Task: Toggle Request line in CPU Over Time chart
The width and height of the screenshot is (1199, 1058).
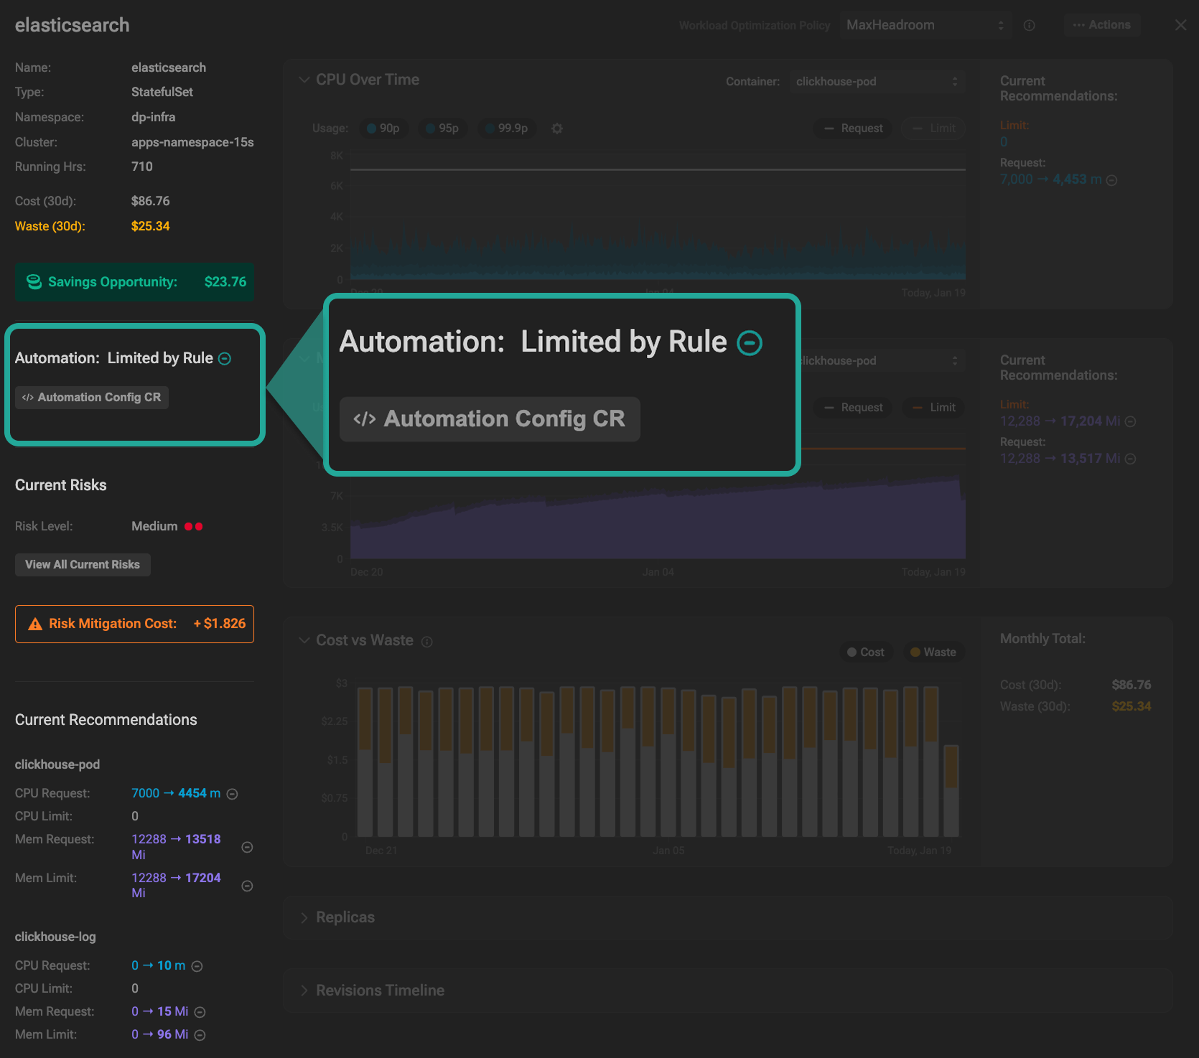Action: click(853, 128)
